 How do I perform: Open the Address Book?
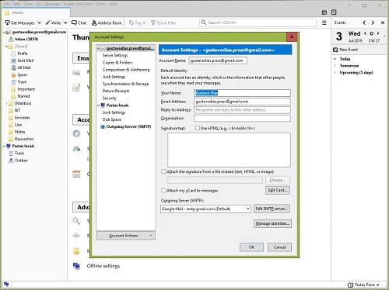pos(107,22)
